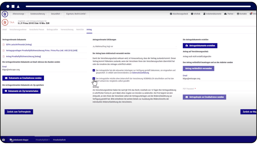The image size is (257, 145).
Task: Open settings gear with red notification dot
Action: (251, 14)
